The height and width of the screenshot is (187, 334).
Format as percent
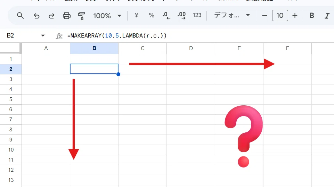pos(152,15)
